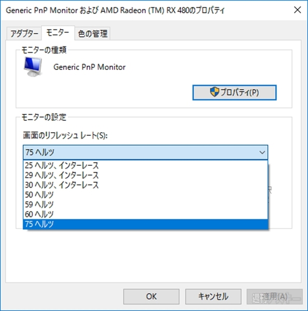Click the キャンセル button
The image size is (308, 311).
pos(213,296)
